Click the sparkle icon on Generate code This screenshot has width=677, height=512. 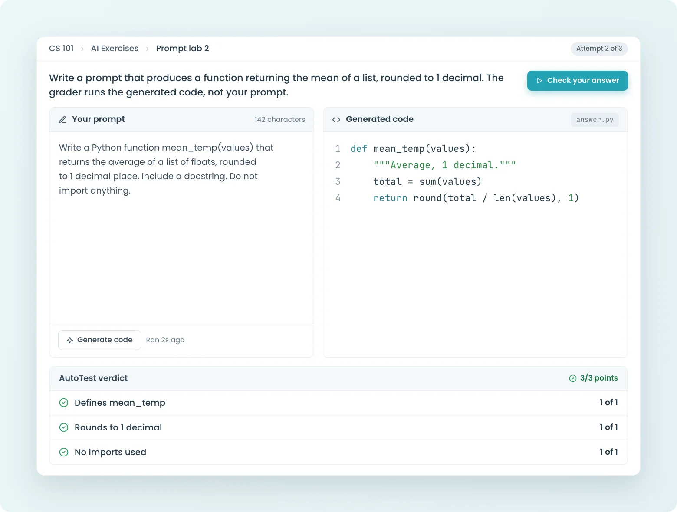[x=70, y=340]
